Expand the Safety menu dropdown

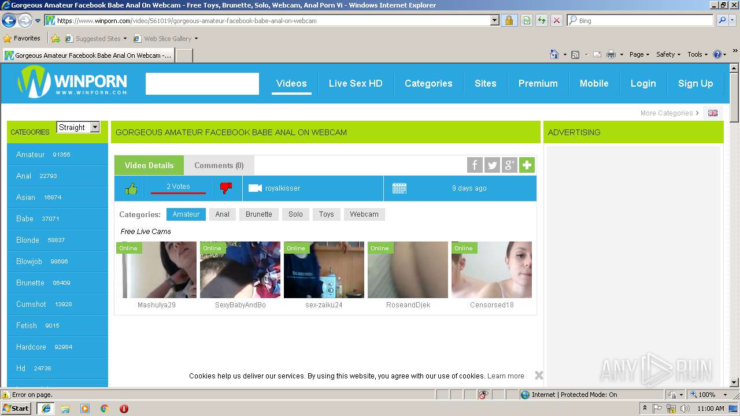pos(668,54)
